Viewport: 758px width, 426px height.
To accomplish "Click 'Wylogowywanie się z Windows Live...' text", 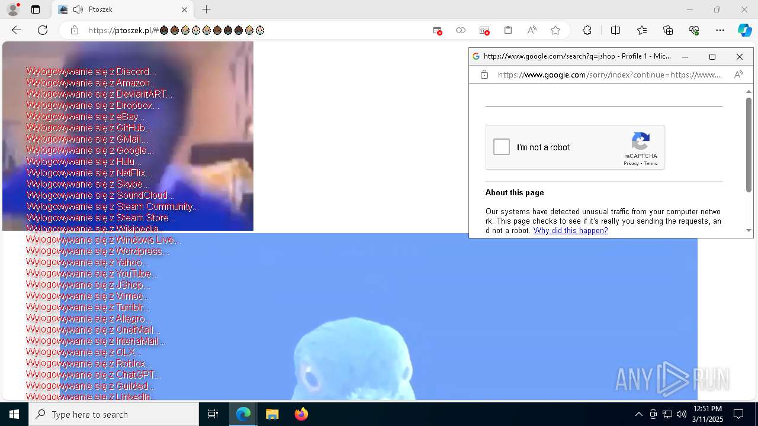I will (x=104, y=240).
